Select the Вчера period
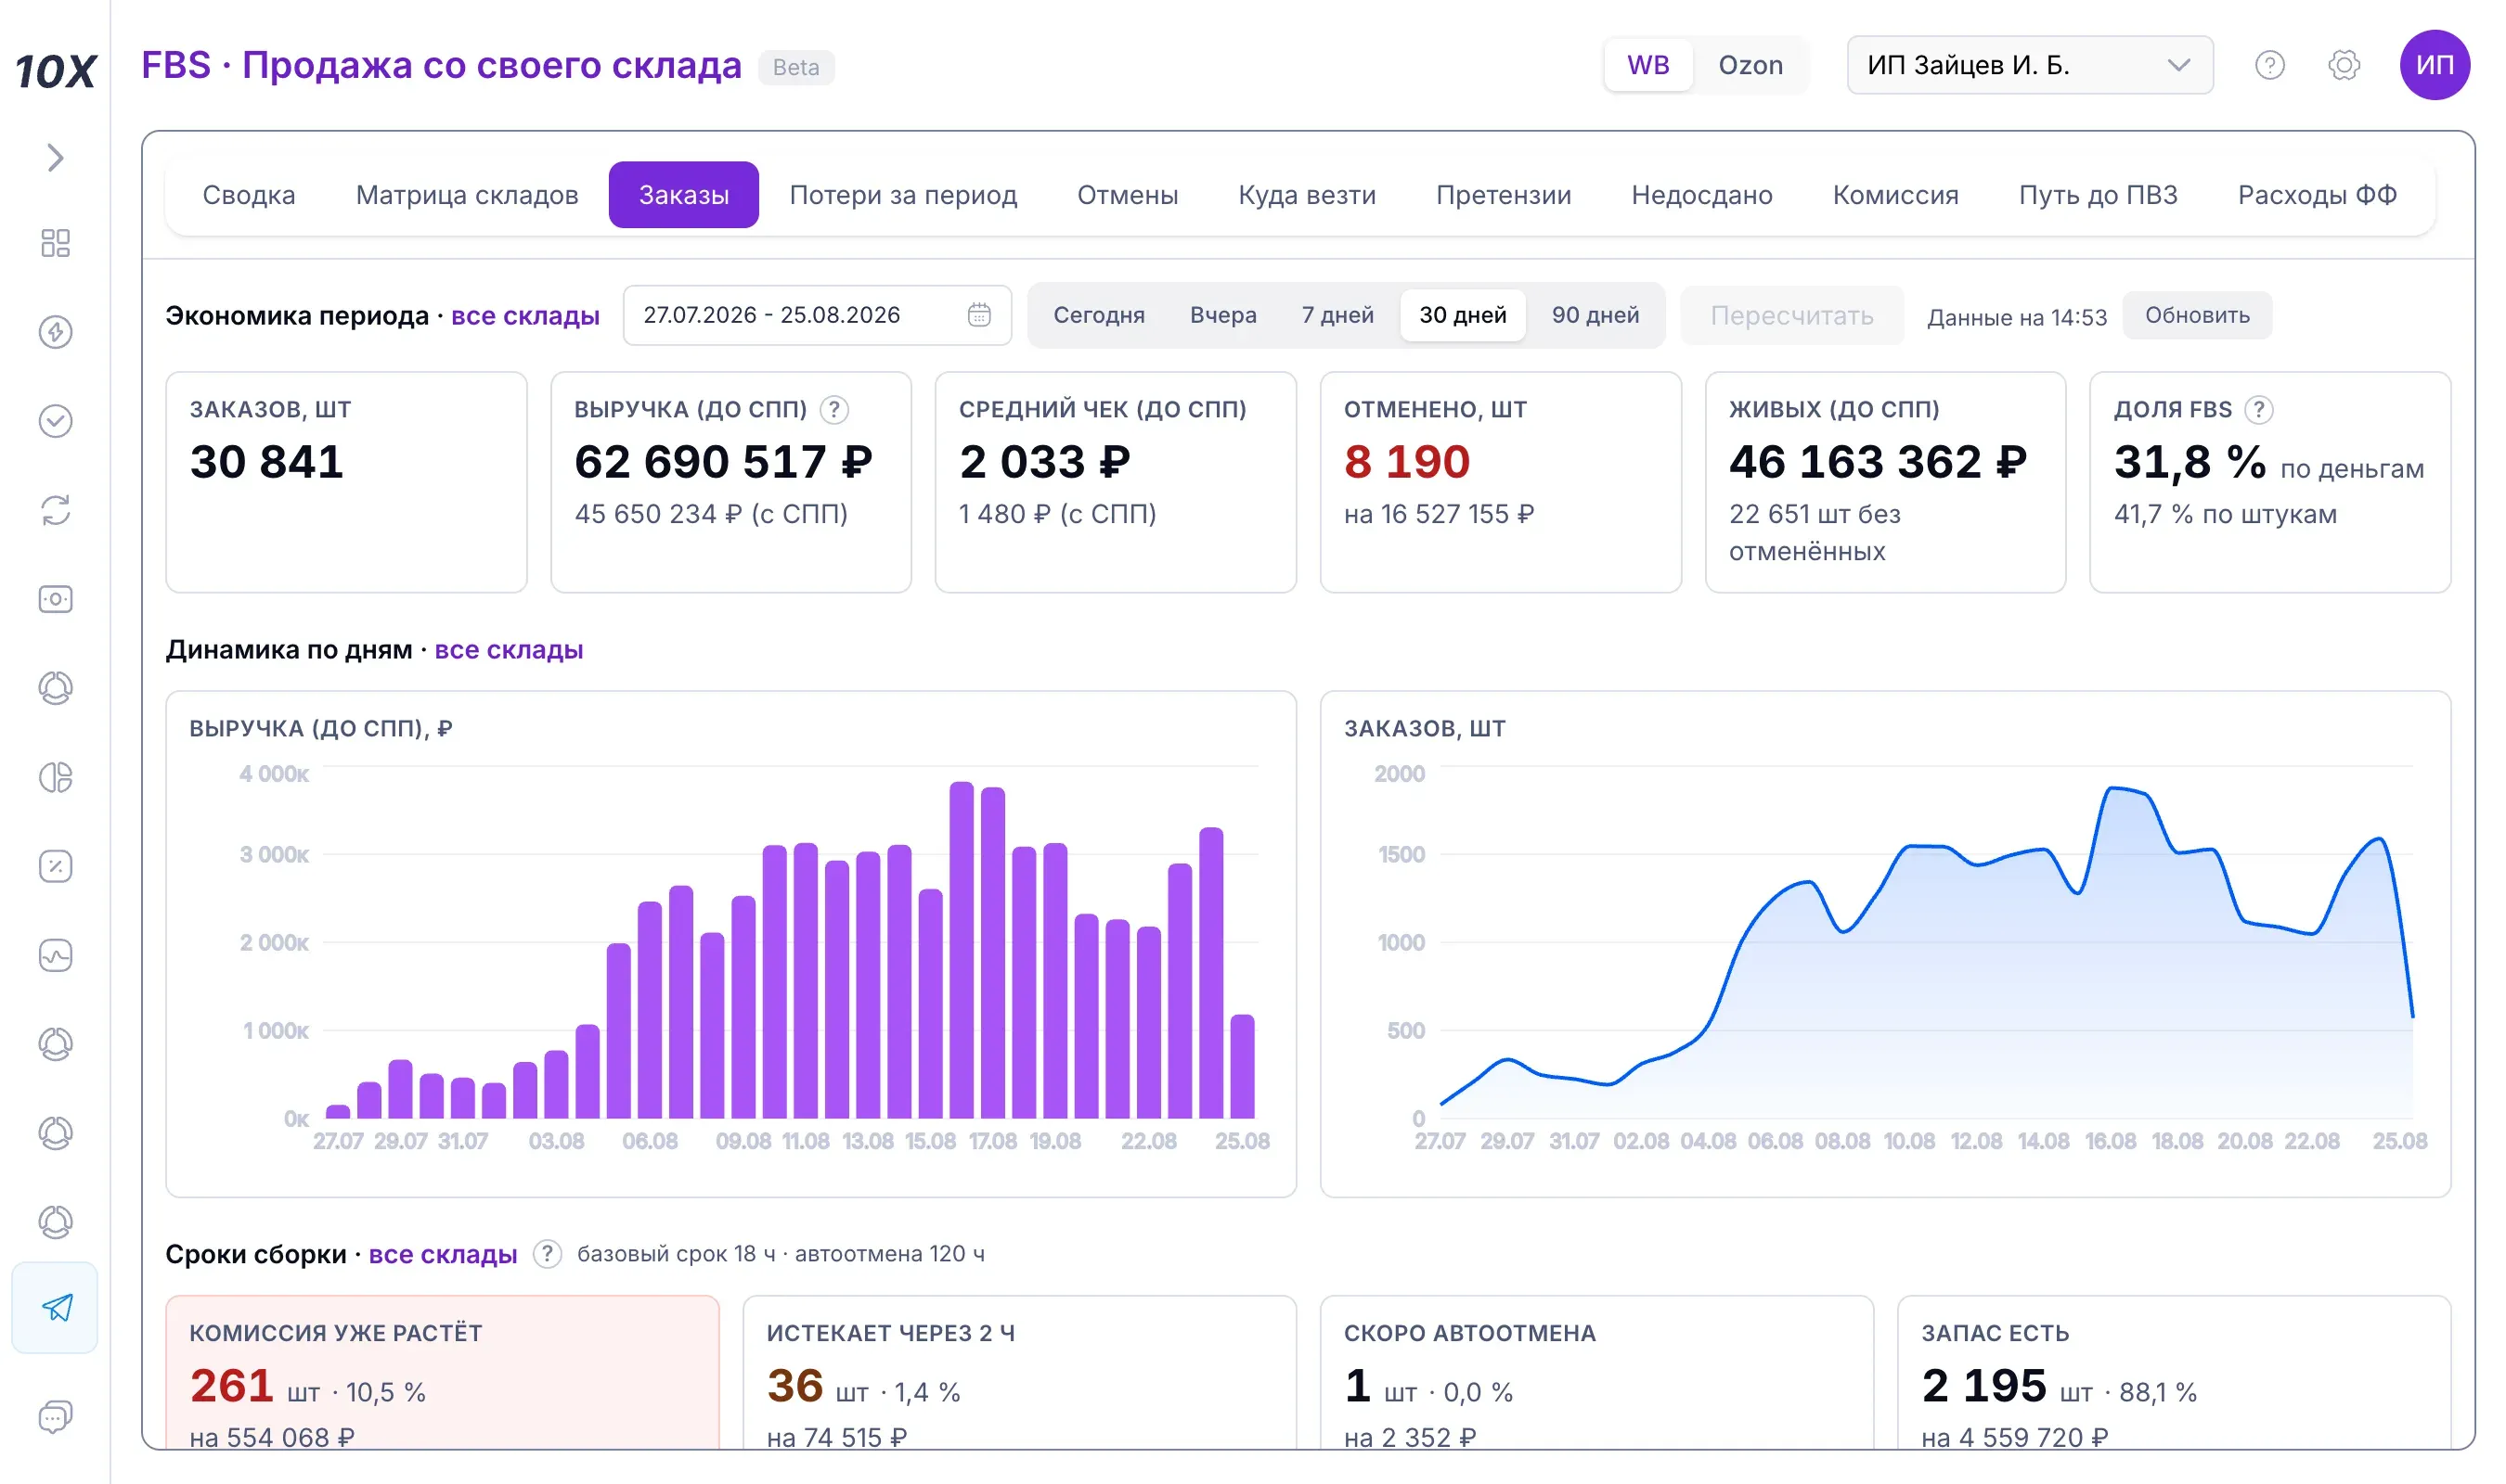Image resolution: width=2506 pixels, height=1484 pixels. [1222, 315]
